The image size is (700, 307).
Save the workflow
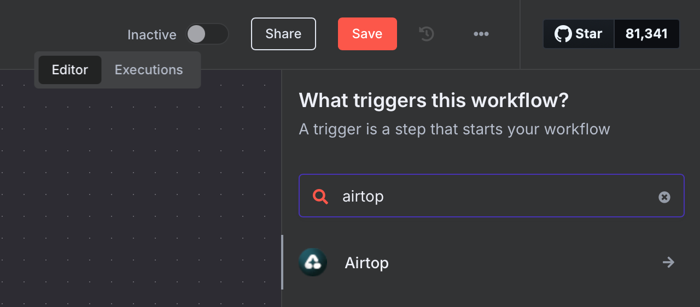[367, 34]
